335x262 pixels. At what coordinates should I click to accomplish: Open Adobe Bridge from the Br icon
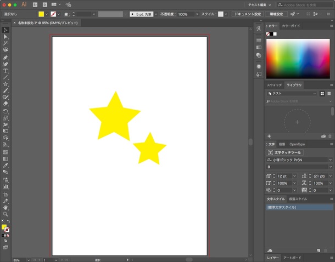click(x=35, y=5)
